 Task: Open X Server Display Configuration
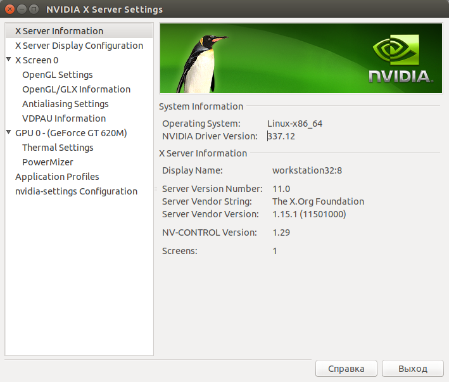pyautogui.click(x=79, y=46)
